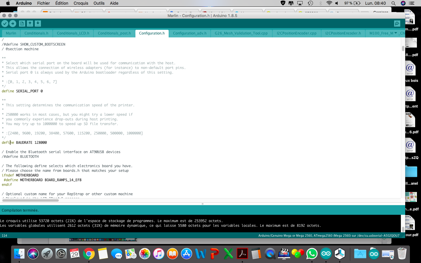The image size is (421, 263).
Task: Save the sketch with the Save icon
Action: pyautogui.click(x=38, y=24)
